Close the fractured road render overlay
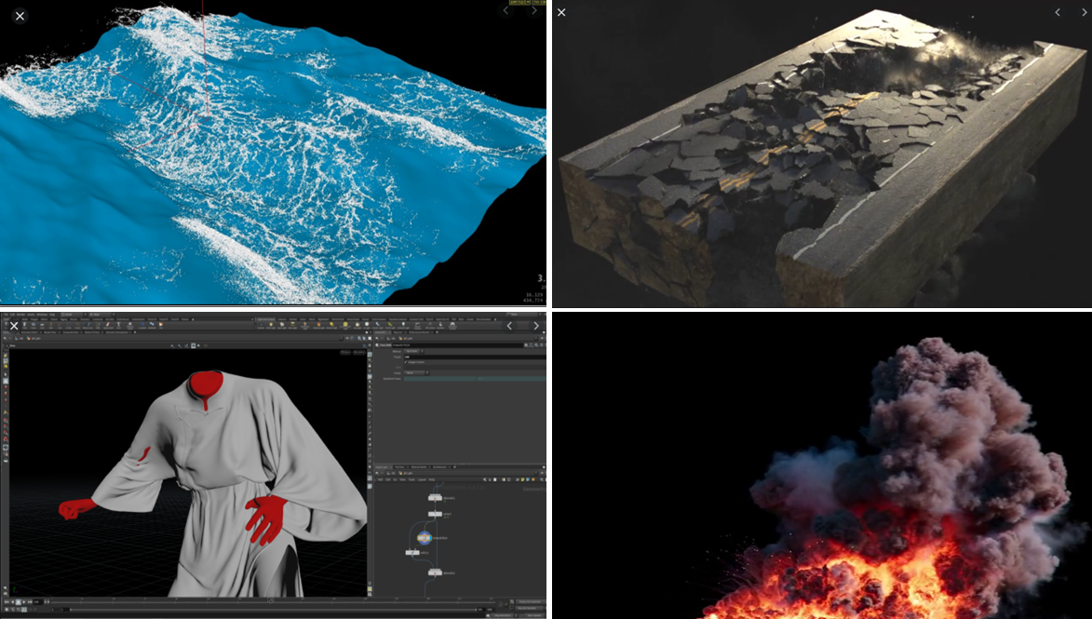 coord(561,12)
